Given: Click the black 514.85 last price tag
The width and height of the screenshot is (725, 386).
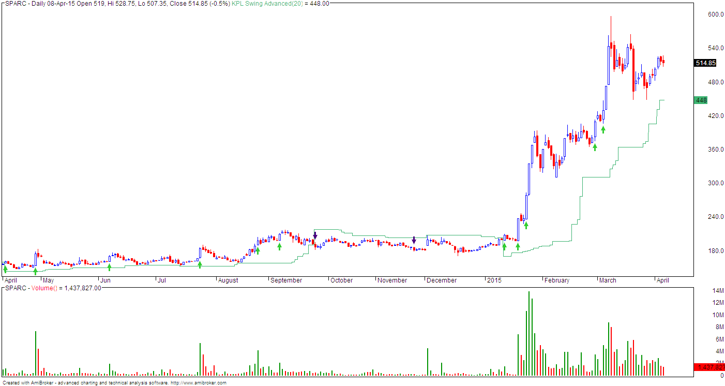Looking at the screenshot, I should point(705,63).
